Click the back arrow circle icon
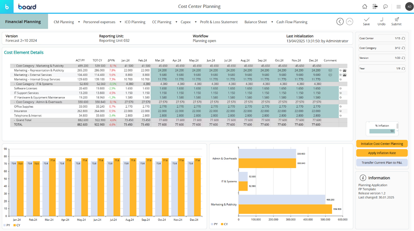 click(x=340, y=22)
